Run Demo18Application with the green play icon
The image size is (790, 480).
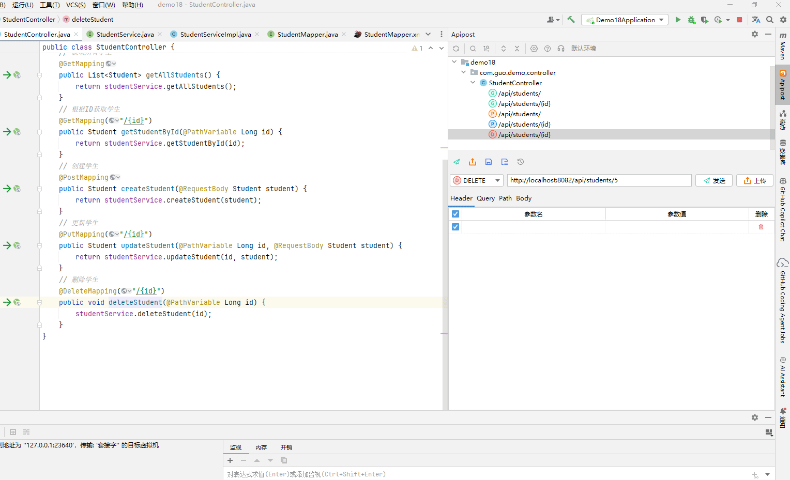click(x=678, y=20)
